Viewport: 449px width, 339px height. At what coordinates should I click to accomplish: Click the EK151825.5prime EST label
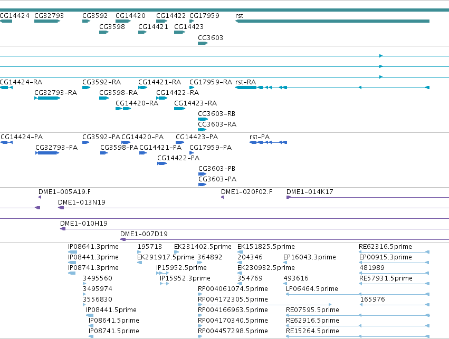[266, 247]
